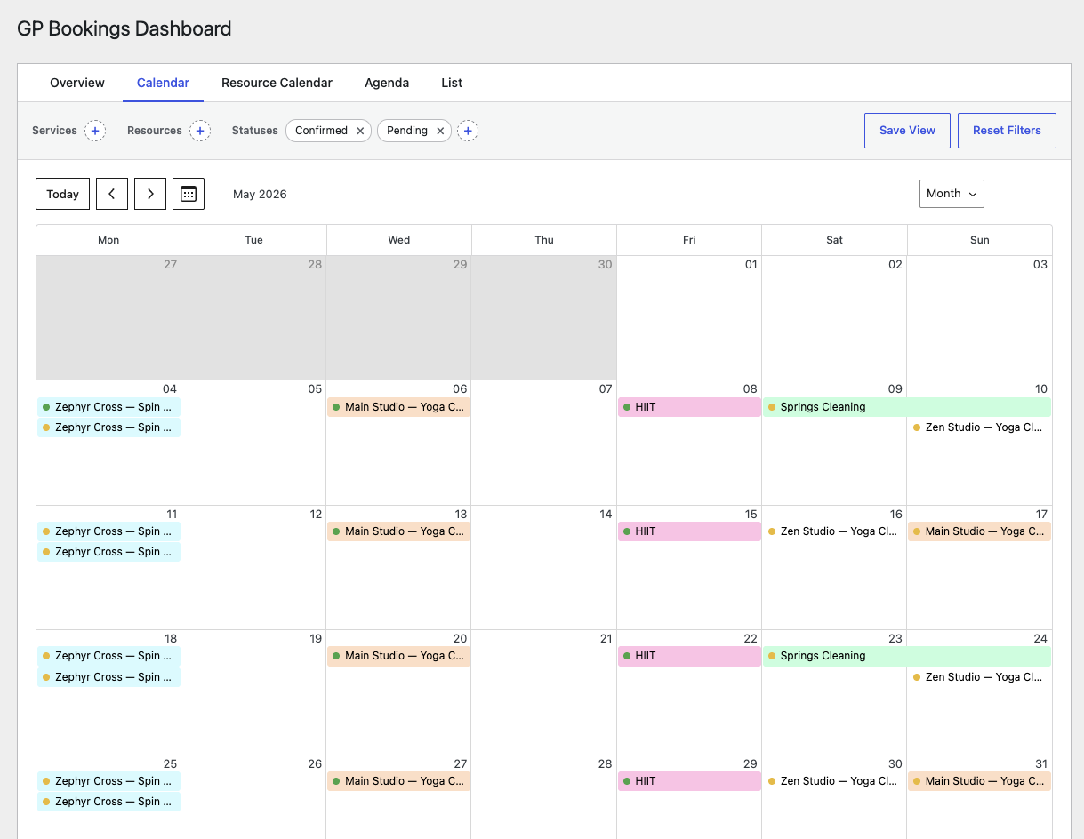Open the List tab
Image resolution: width=1084 pixels, height=839 pixels.
[x=452, y=83]
